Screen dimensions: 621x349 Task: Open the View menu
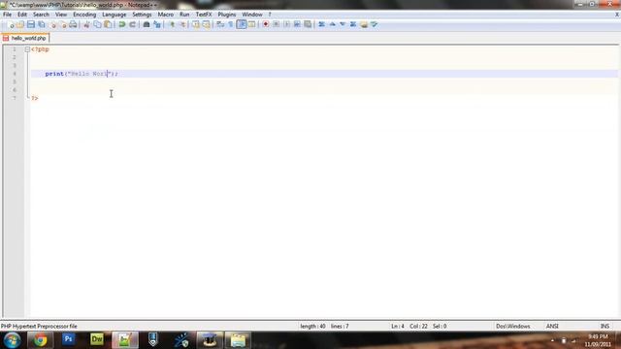[61, 15]
